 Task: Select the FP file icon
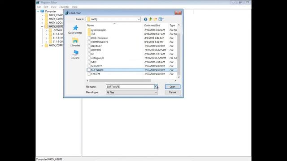[x=89, y=54]
